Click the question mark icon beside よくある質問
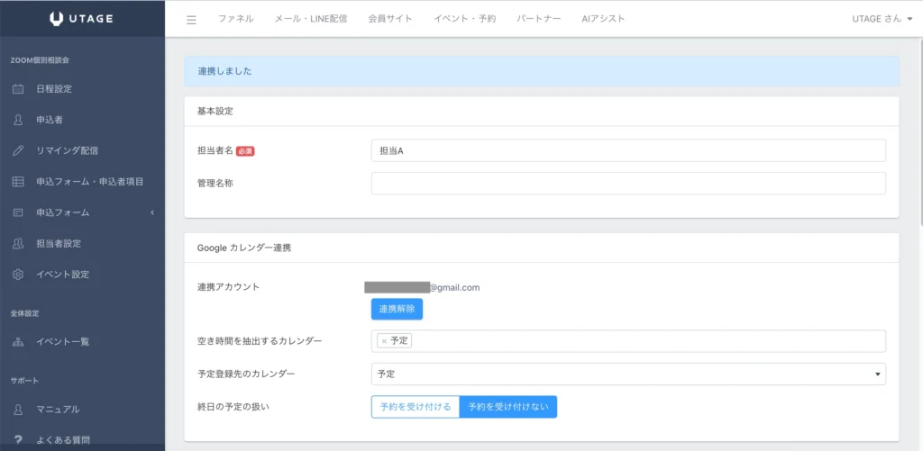The width and height of the screenshot is (923, 451). (18, 440)
